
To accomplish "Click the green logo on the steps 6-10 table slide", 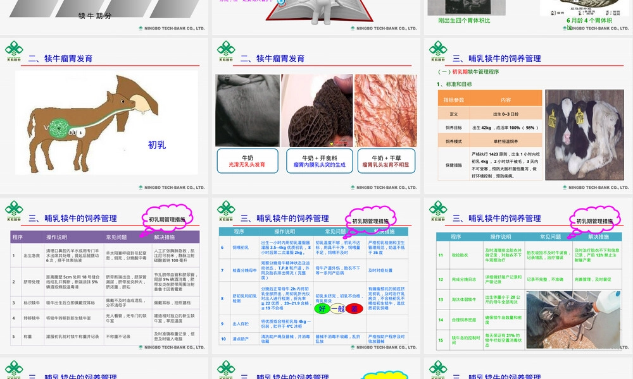I will [226, 210].
